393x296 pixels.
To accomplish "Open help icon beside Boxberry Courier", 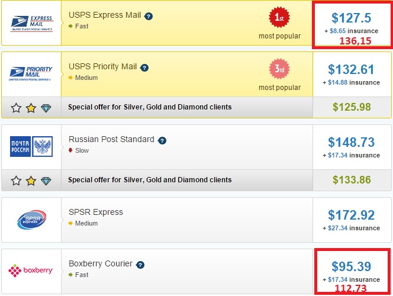I will coord(140,264).
